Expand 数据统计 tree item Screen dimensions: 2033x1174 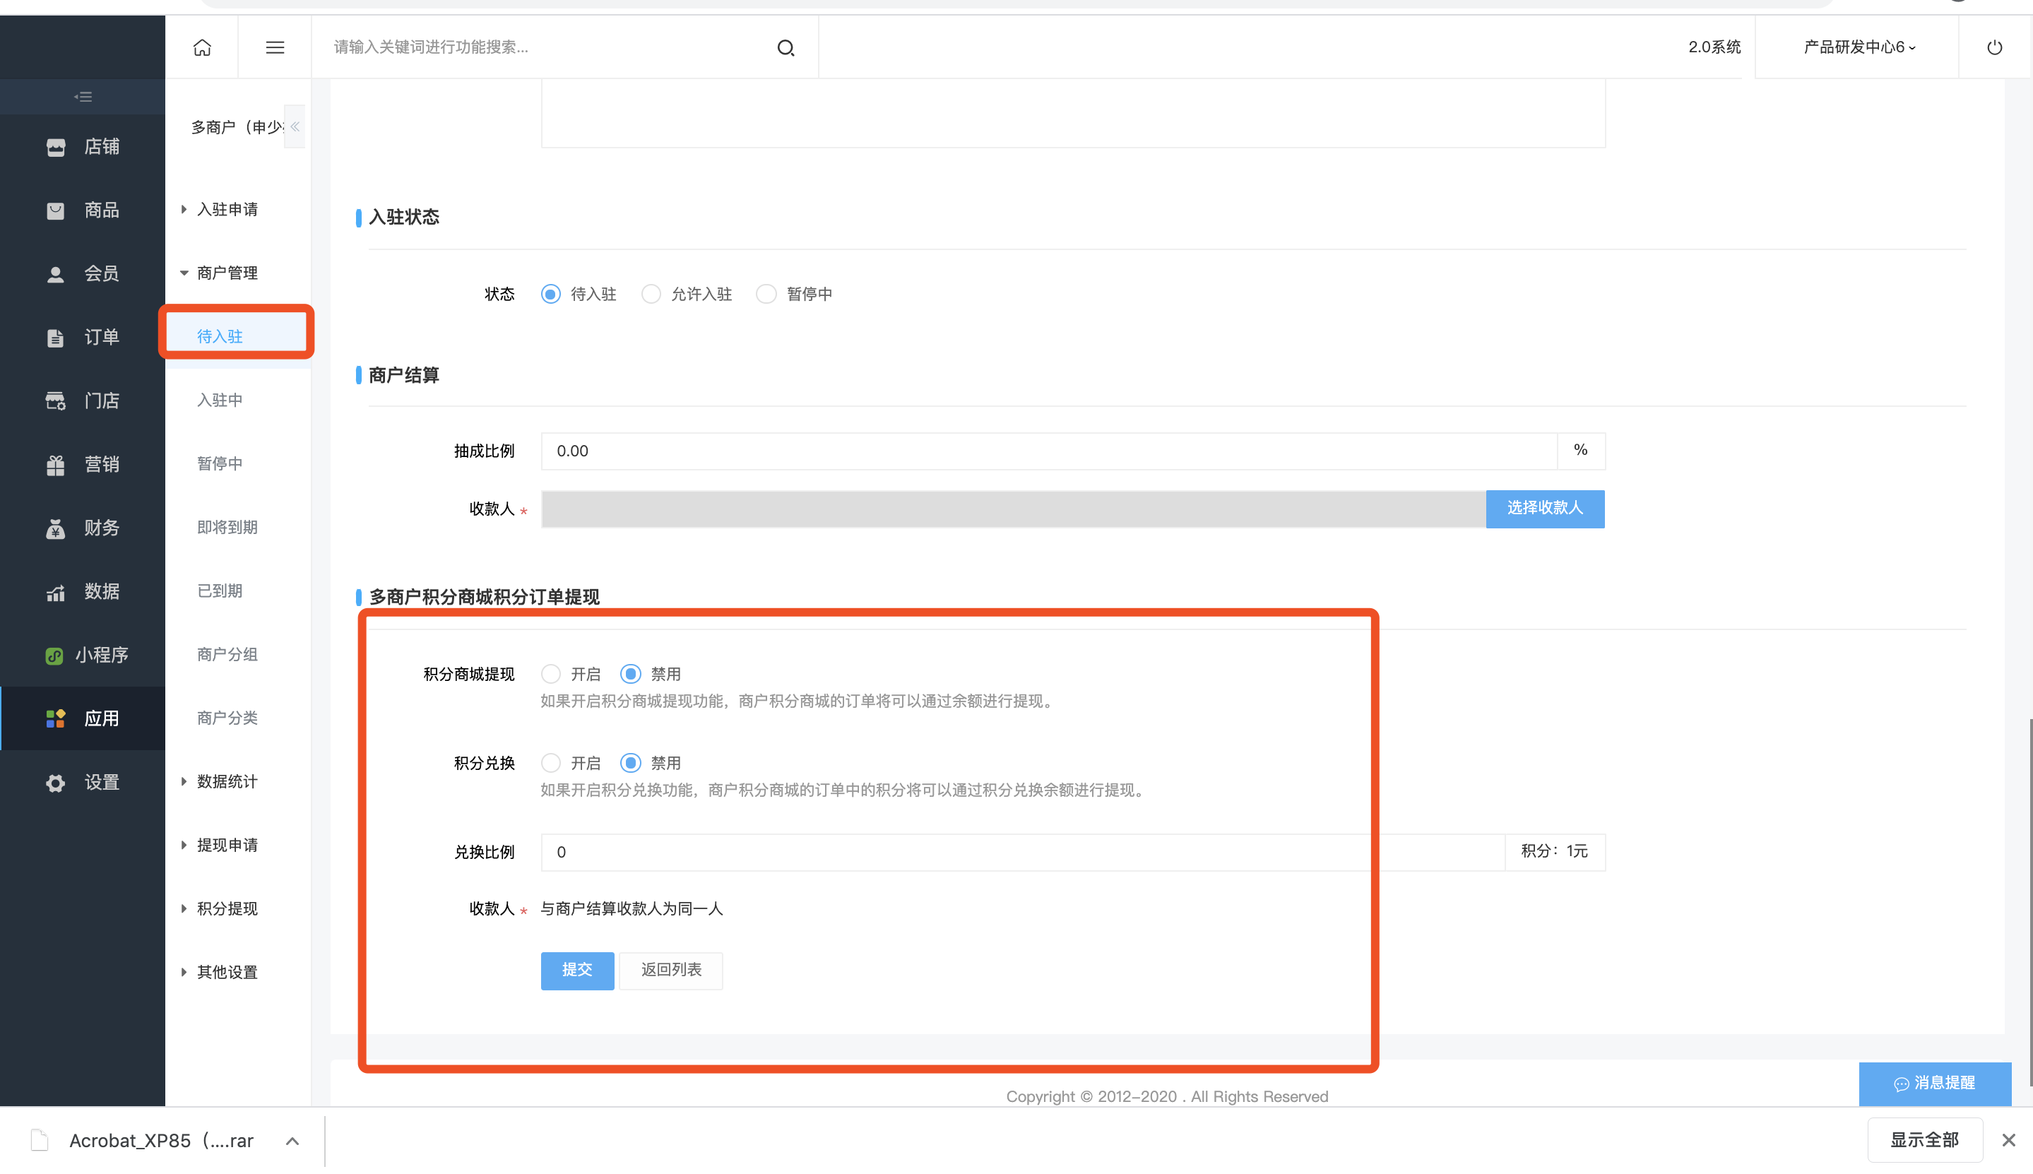(x=184, y=781)
